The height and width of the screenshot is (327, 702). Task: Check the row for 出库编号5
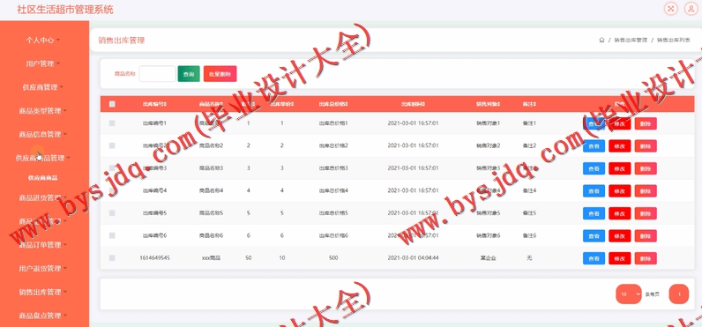pos(112,213)
